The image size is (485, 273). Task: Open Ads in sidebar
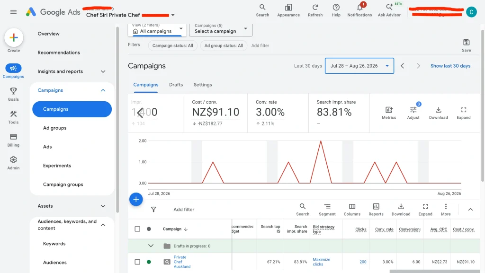pyautogui.click(x=47, y=147)
